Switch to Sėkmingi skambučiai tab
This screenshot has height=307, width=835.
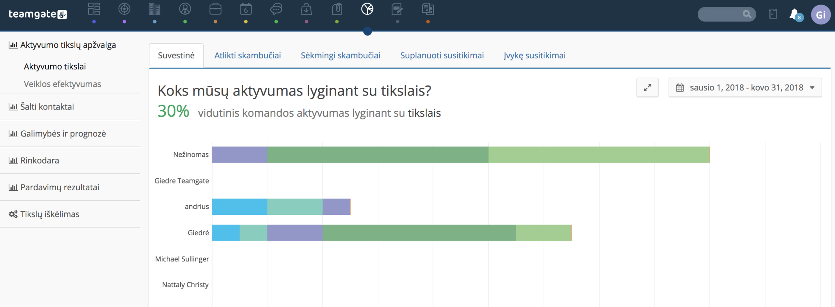coord(341,55)
